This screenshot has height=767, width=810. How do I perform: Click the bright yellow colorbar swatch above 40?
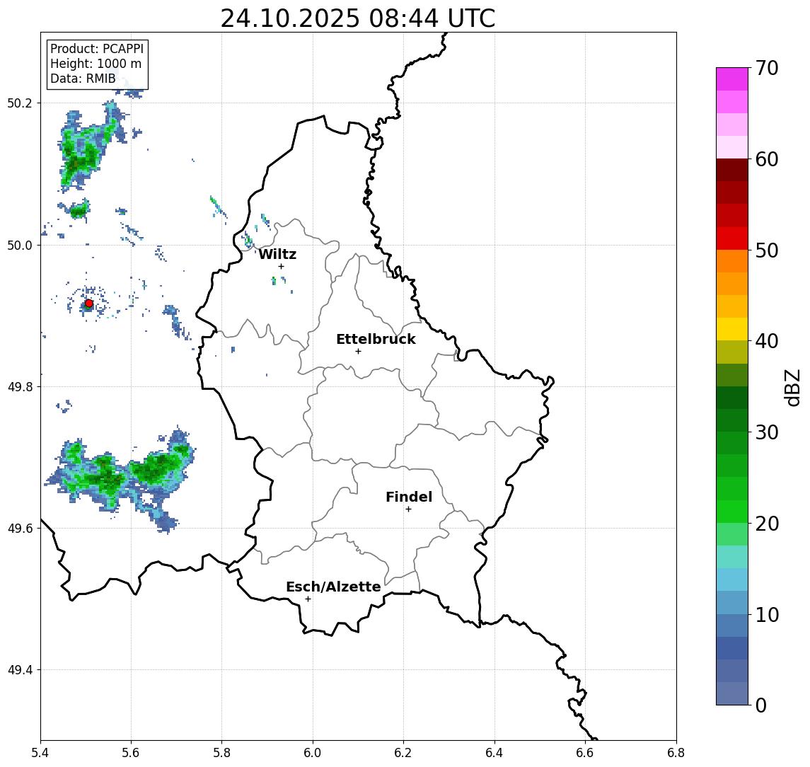(x=732, y=329)
